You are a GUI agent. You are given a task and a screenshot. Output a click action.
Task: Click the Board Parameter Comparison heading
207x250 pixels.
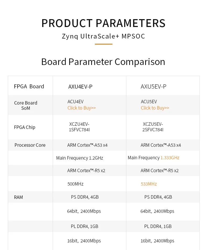[x=103, y=62]
